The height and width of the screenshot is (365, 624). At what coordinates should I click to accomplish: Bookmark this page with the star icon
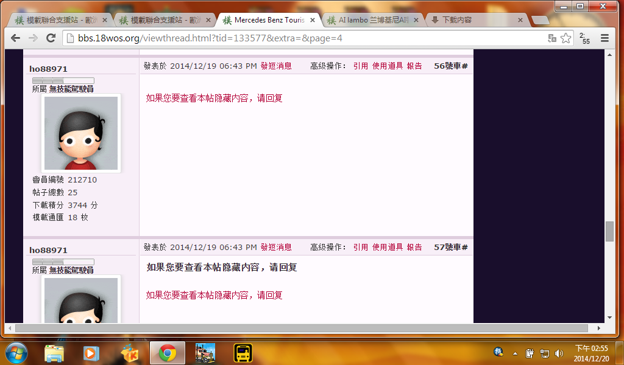point(565,38)
